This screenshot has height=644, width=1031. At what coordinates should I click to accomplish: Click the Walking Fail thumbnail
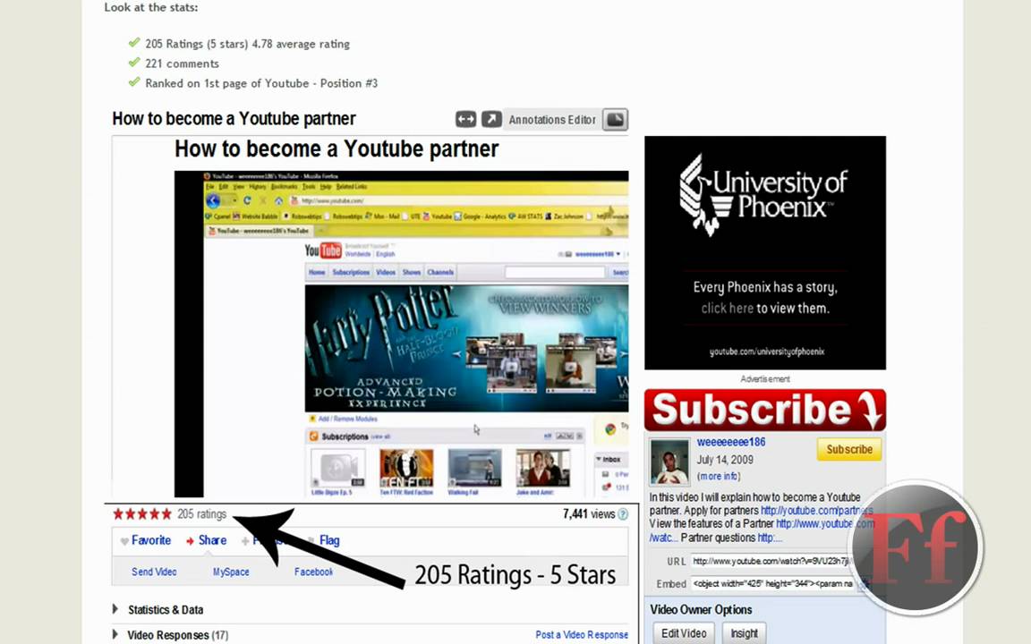[x=474, y=469]
